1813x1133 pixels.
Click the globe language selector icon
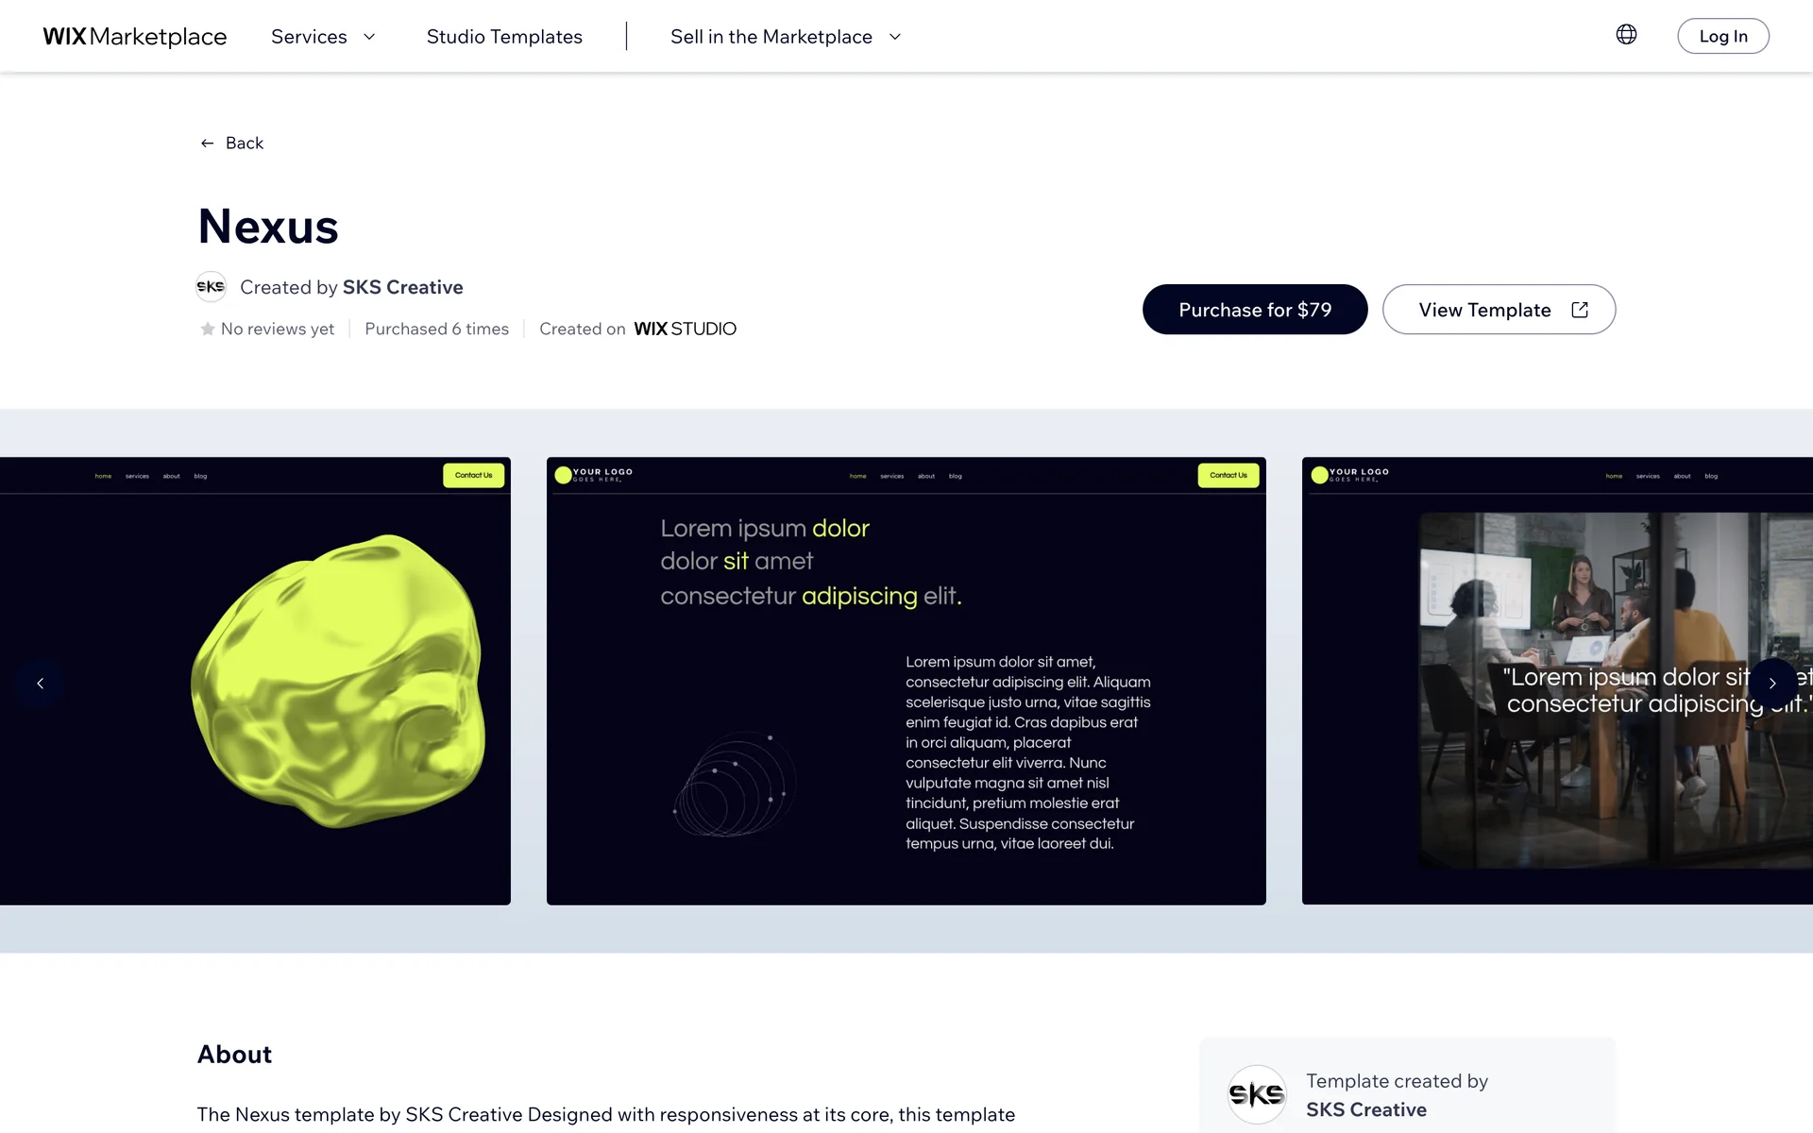tap(1626, 35)
